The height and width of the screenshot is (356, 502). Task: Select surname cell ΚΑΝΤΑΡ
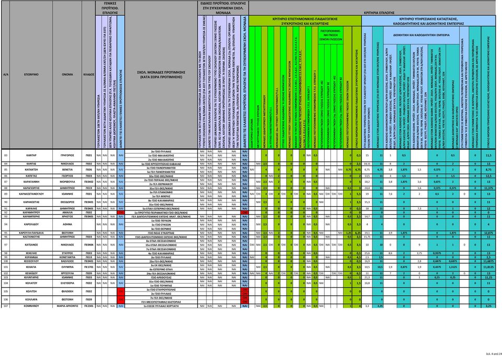click(31, 155)
